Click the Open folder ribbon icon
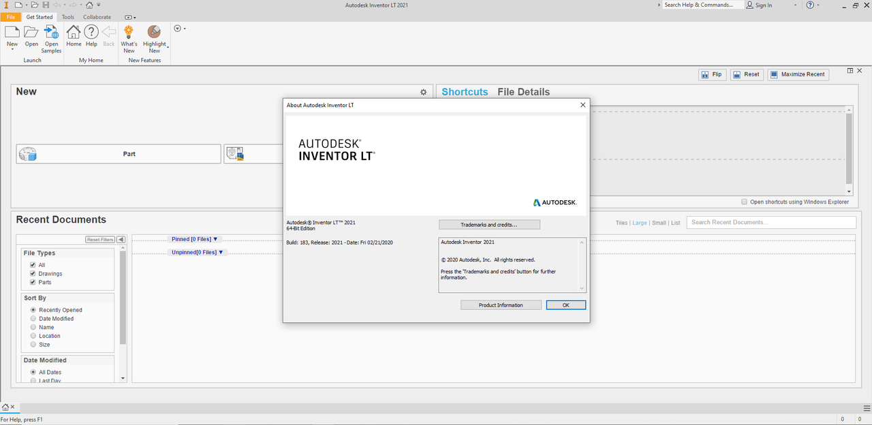 click(31, 32)
